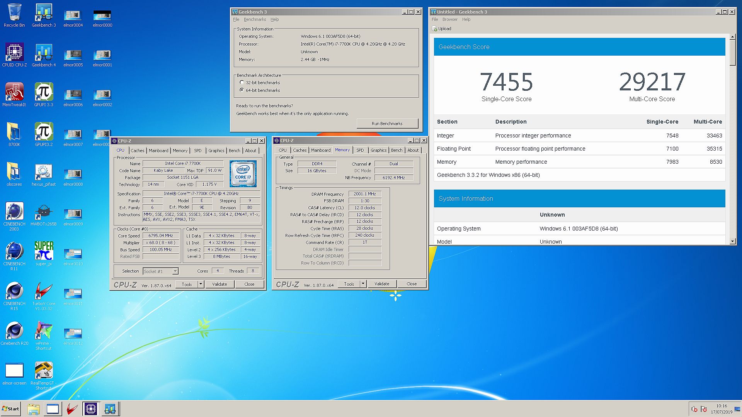Open CINEBENCH 2003 desktop icon
The image size is (742, 417).
click(14, 216)
